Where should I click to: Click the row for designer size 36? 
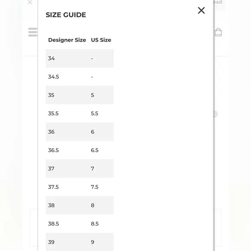[x=80, y=132]
